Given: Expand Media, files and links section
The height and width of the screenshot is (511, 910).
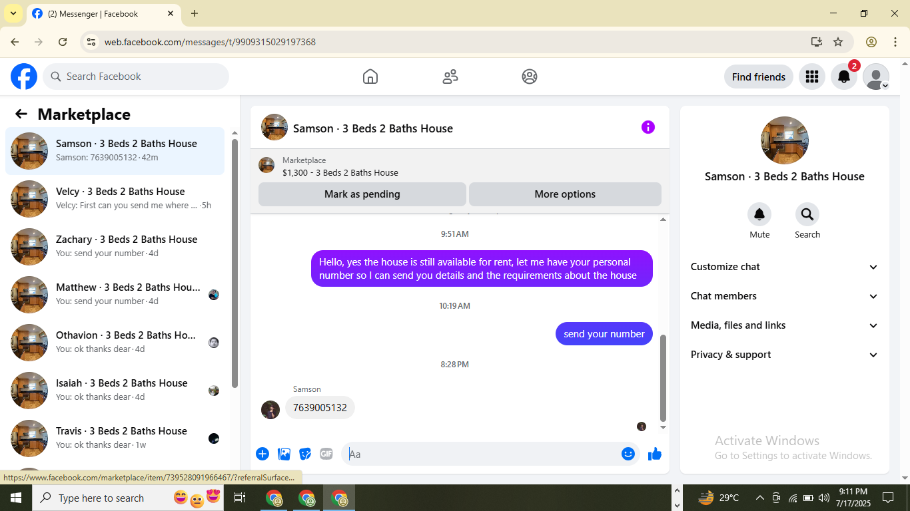Looking at the screenshot, I should 785,325.
